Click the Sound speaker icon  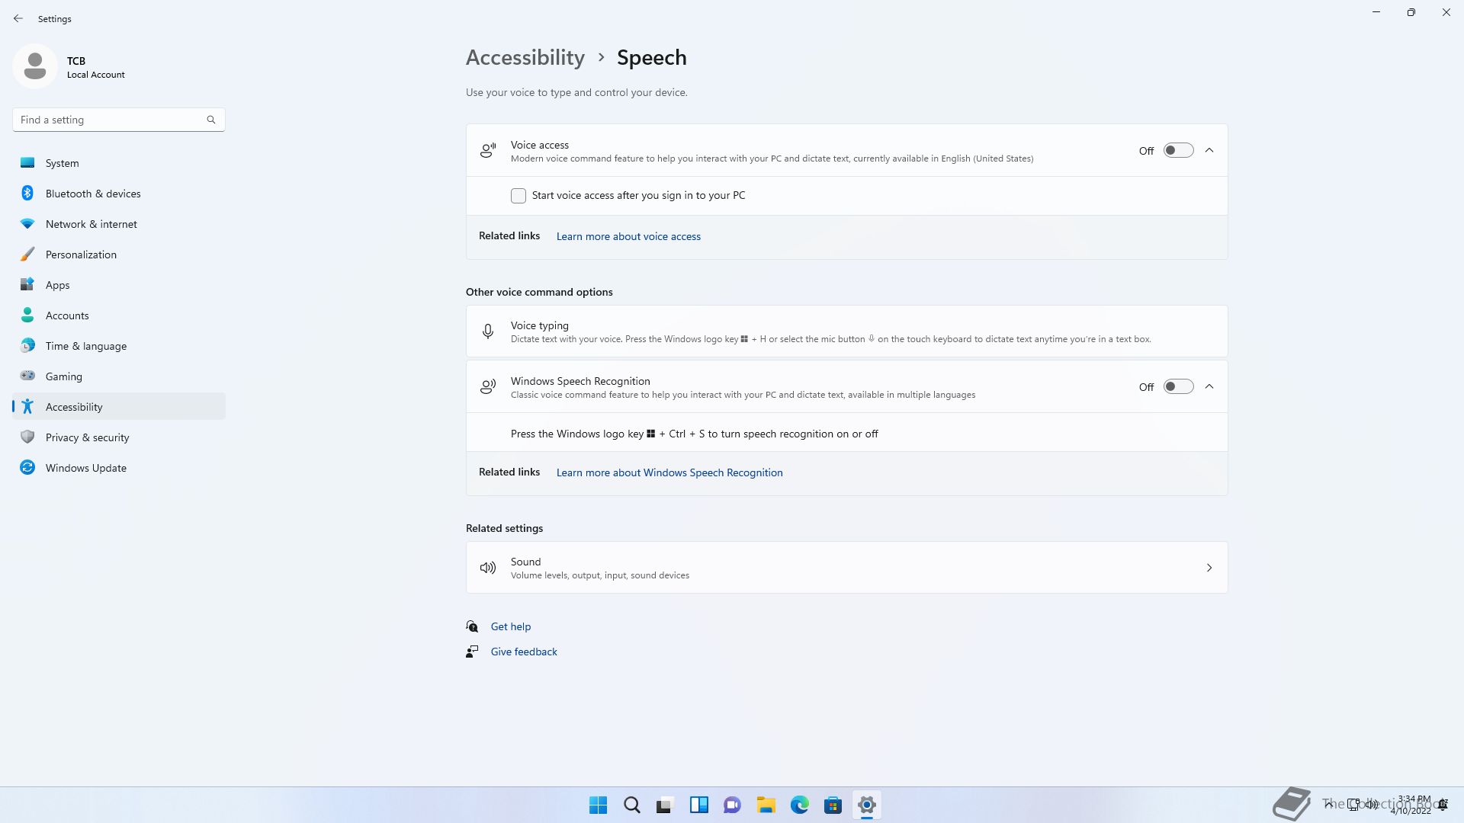[488, 568]
